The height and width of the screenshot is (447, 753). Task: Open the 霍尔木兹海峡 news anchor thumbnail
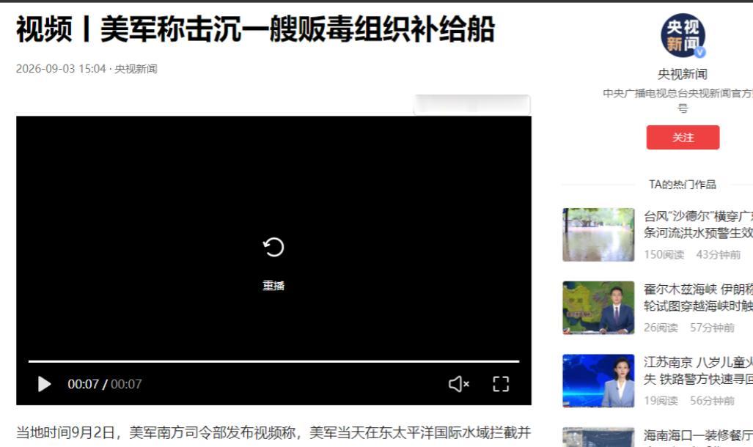tap(598, 308)
